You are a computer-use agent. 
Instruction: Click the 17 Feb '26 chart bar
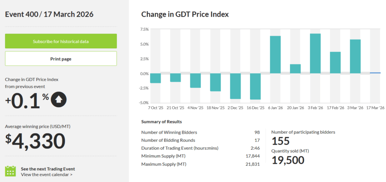point(335,63)
